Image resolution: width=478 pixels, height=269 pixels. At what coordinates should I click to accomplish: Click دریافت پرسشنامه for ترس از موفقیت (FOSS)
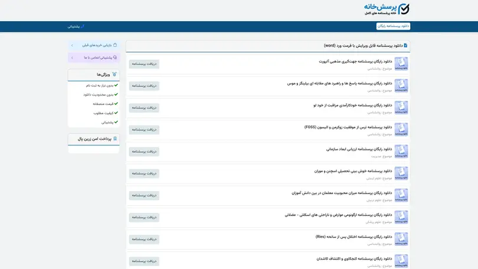pyautogui.click(x=144, y=130)
